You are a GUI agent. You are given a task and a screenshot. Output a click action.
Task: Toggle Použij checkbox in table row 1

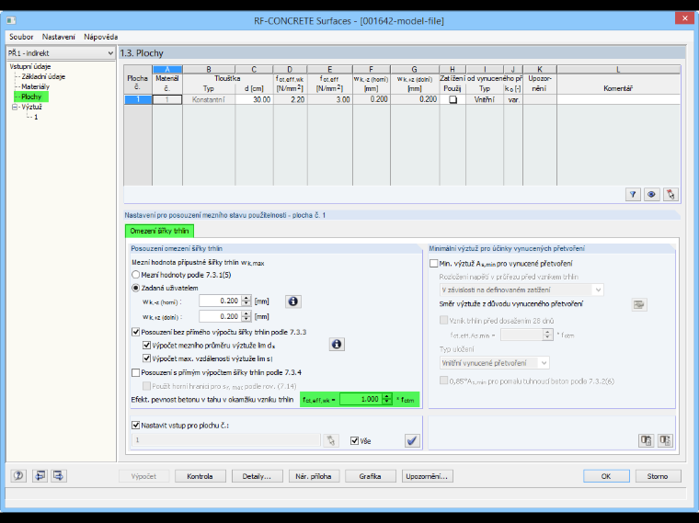[453, 100]
